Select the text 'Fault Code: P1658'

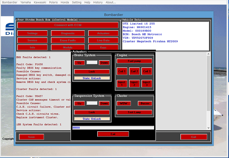coord(29,64)
